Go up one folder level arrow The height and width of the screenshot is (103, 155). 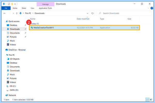17,13
